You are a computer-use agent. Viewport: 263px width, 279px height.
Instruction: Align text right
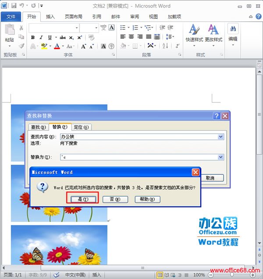[140, 37]
